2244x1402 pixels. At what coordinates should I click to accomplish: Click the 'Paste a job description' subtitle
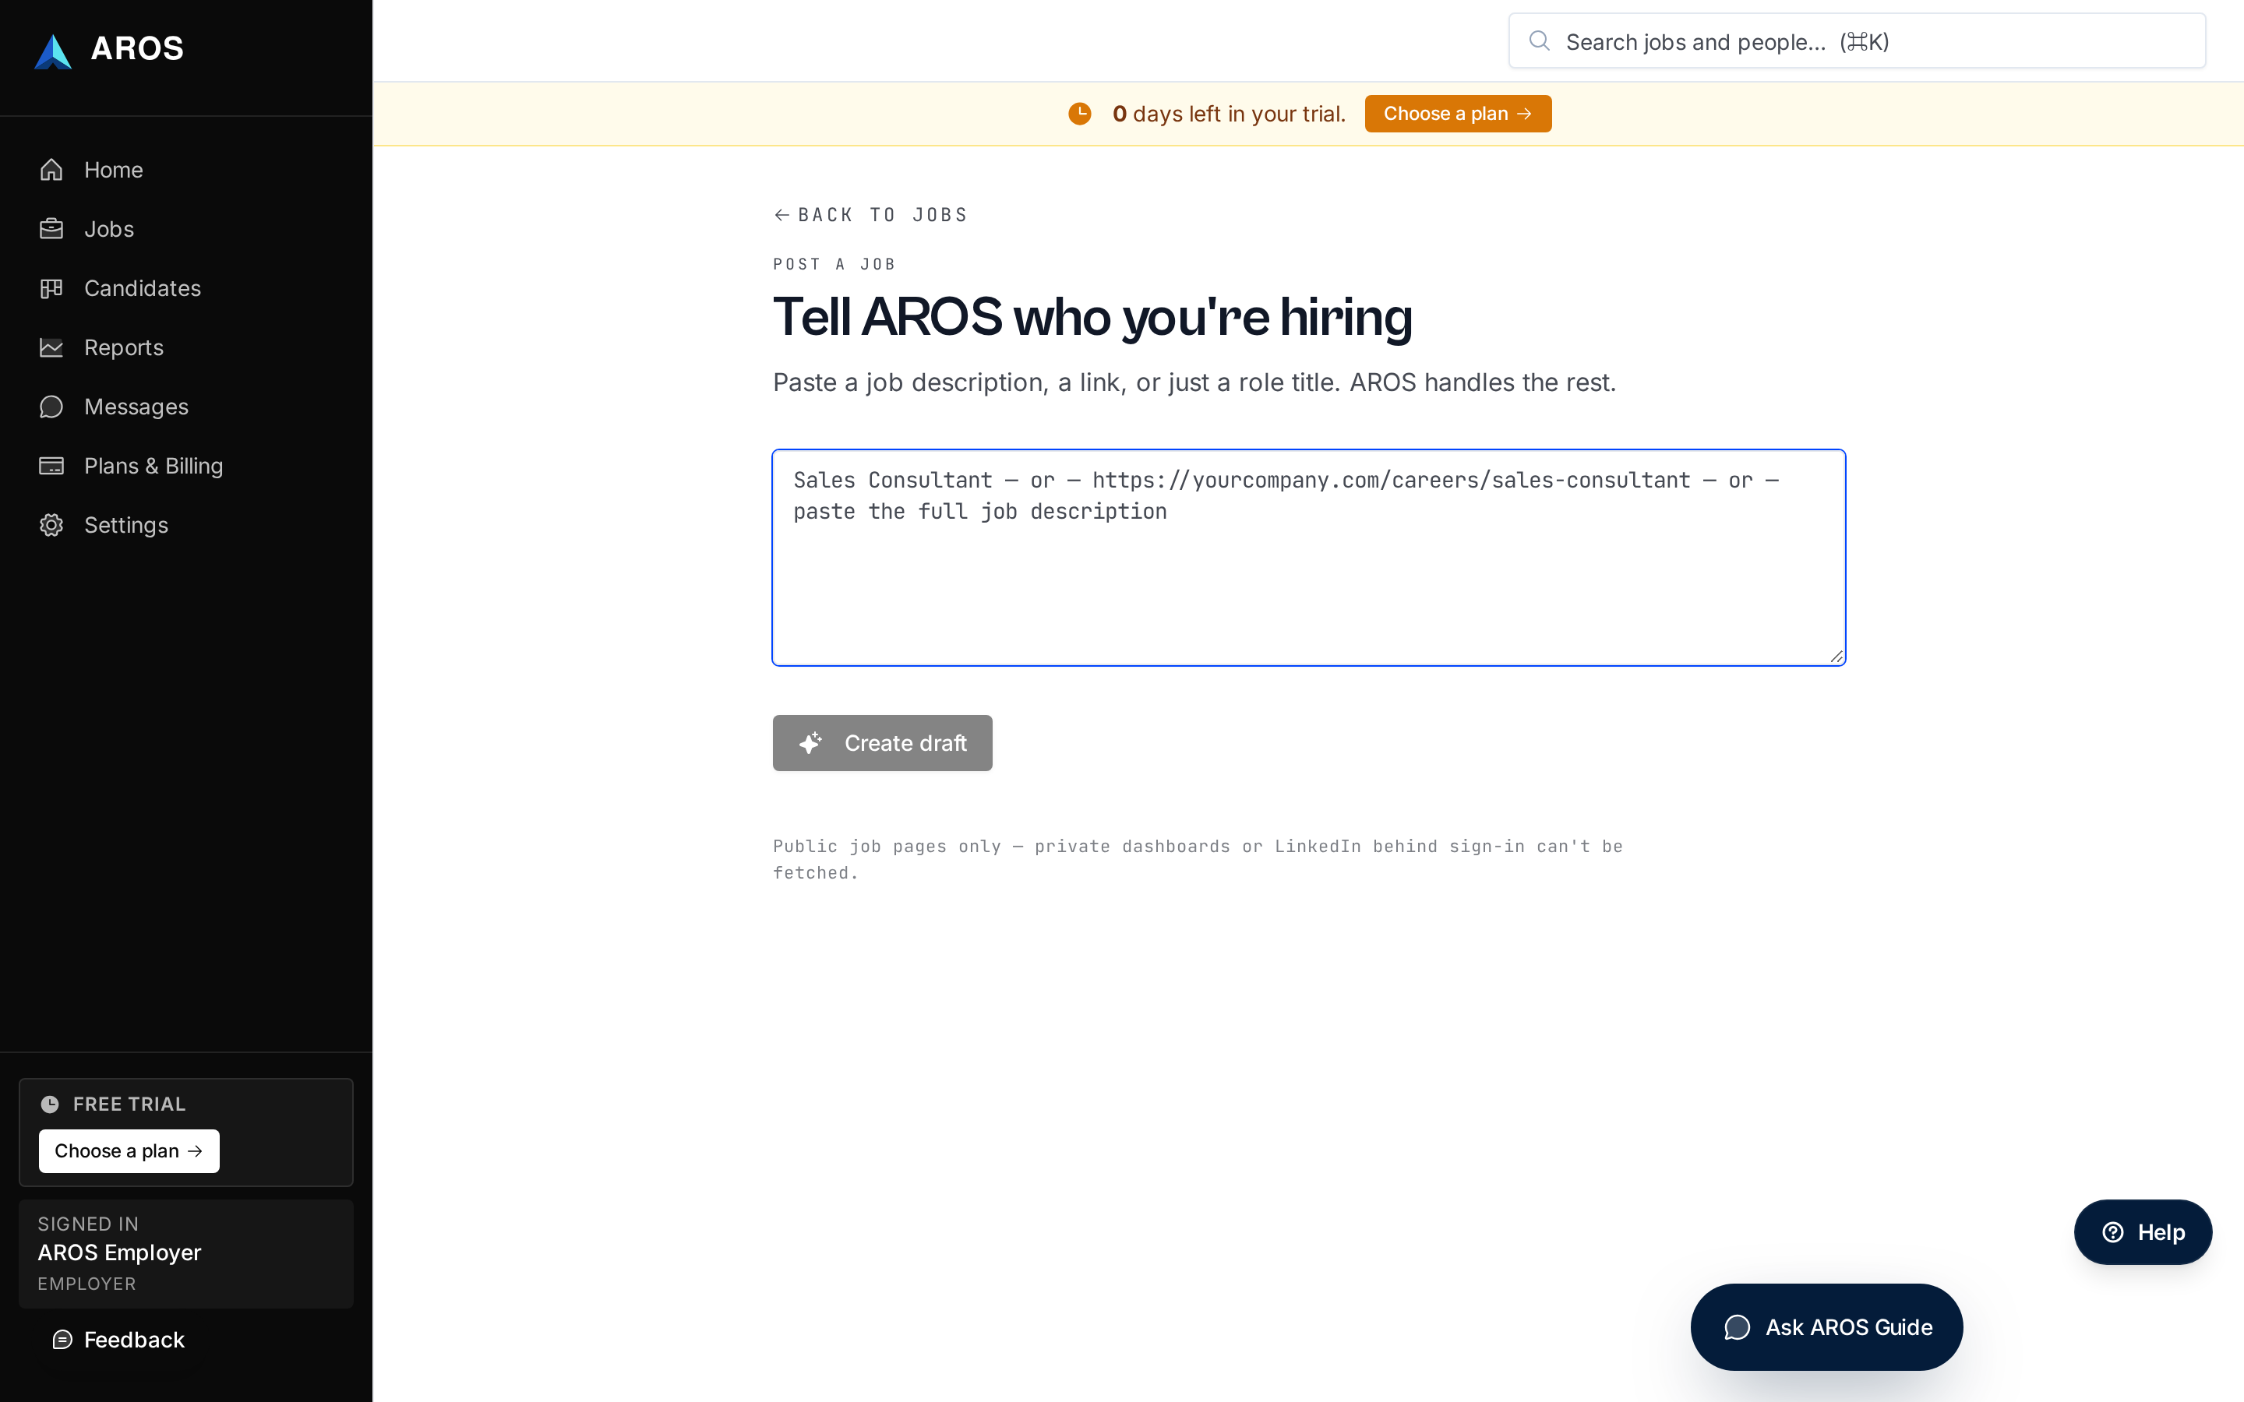pyautogui.click(x=1194, y=383)
